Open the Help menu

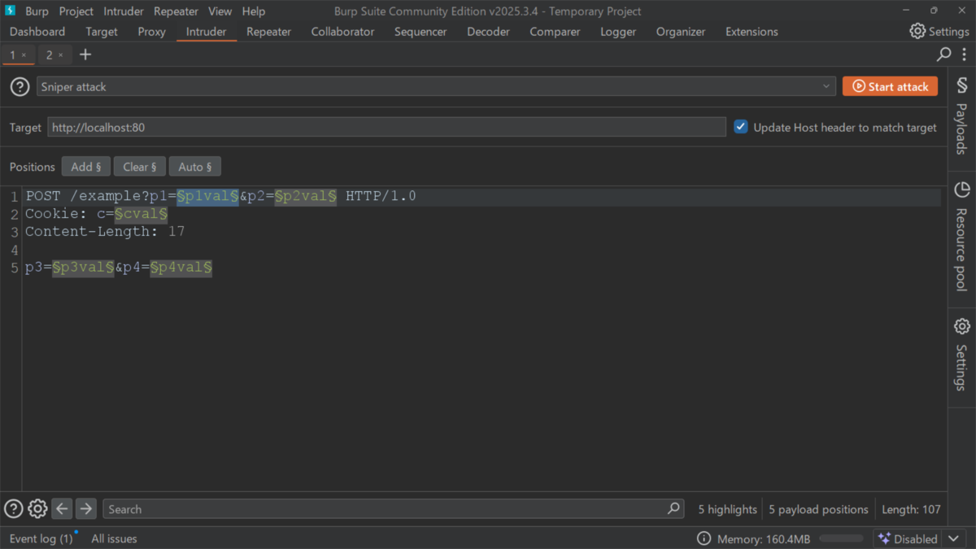tap(254, 11)
